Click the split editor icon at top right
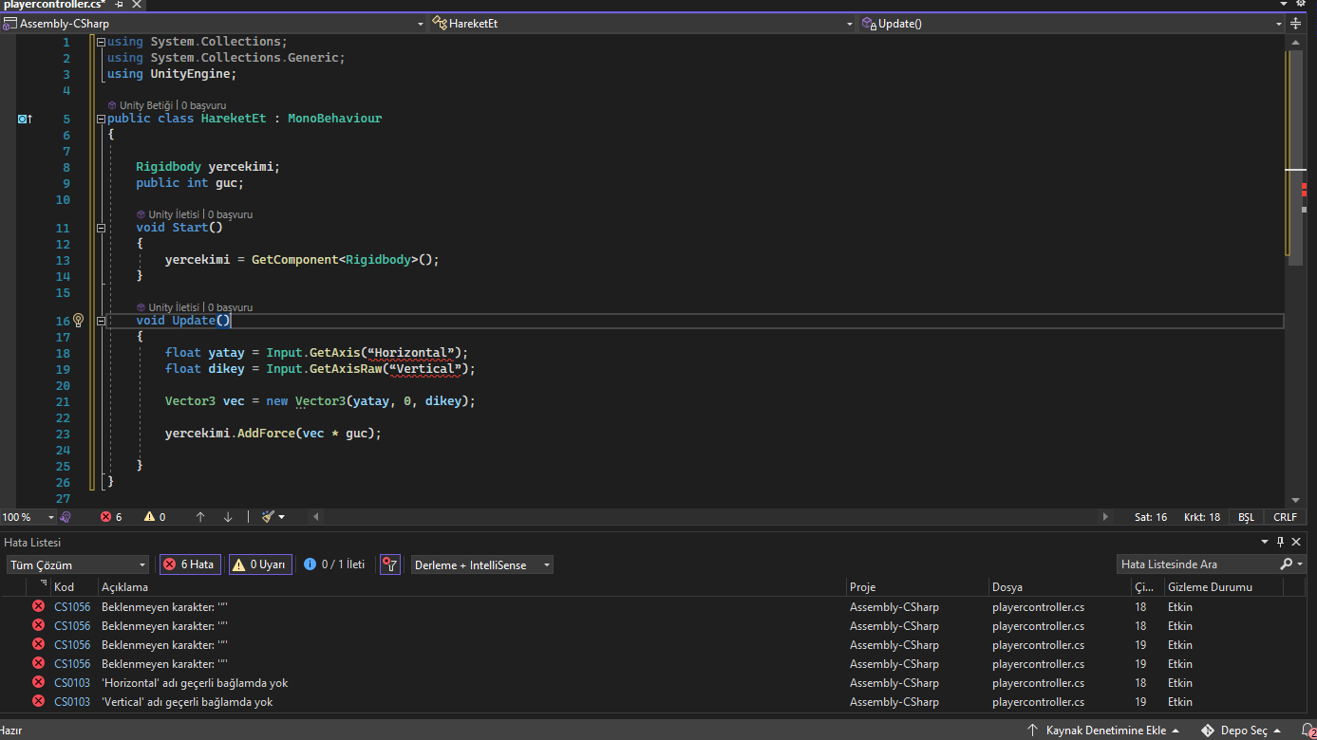 (1295, 24)
